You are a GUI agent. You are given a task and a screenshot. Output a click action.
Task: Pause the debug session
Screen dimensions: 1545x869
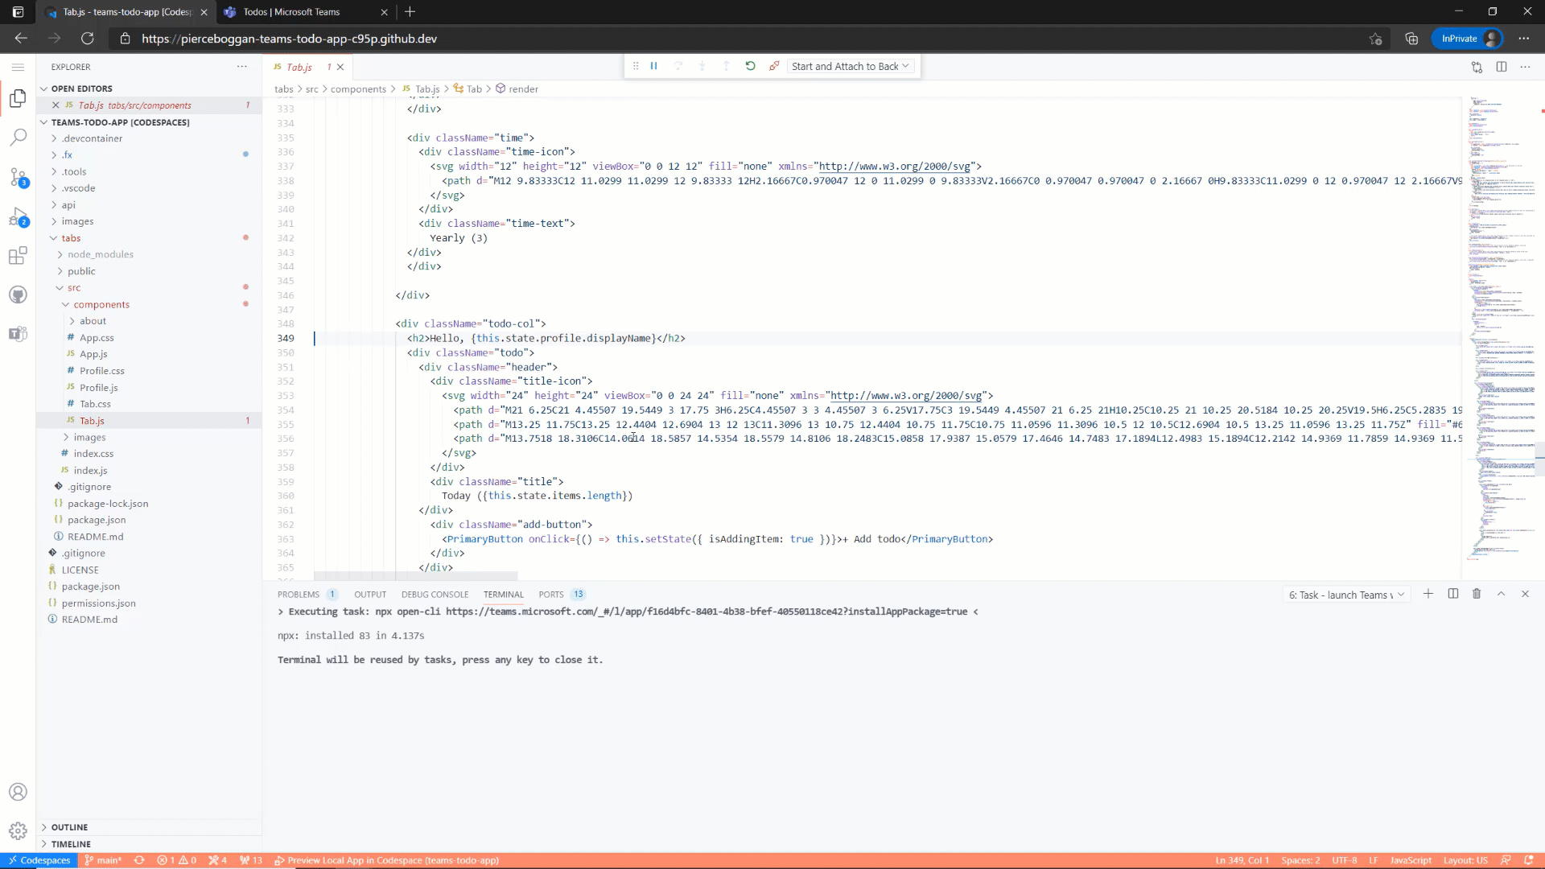653,66
